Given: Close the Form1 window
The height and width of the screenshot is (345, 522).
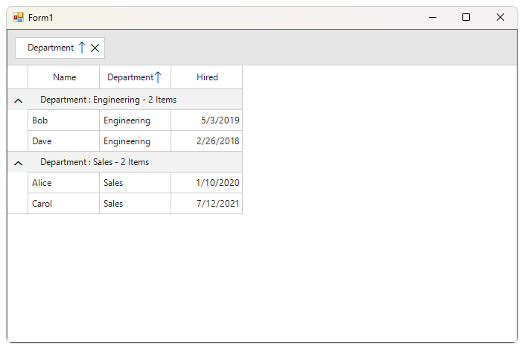Looking at the screenshot, I should pyautogui.click(x=500, y=17).
